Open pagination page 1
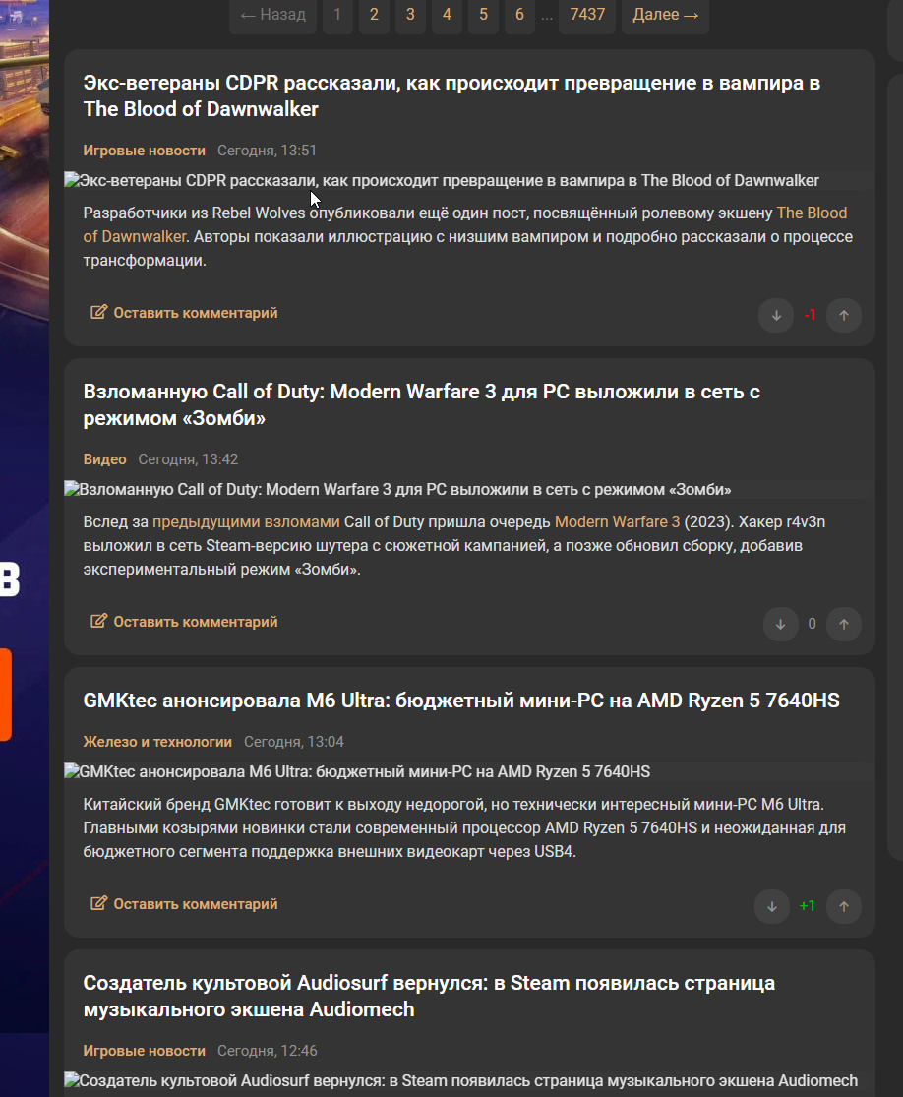The image size is (903, 1097). tap(337, 15)
